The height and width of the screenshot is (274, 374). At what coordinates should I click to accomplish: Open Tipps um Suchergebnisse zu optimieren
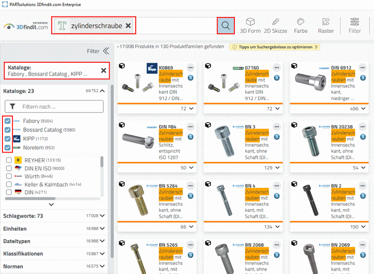click(x=275, y=47)
